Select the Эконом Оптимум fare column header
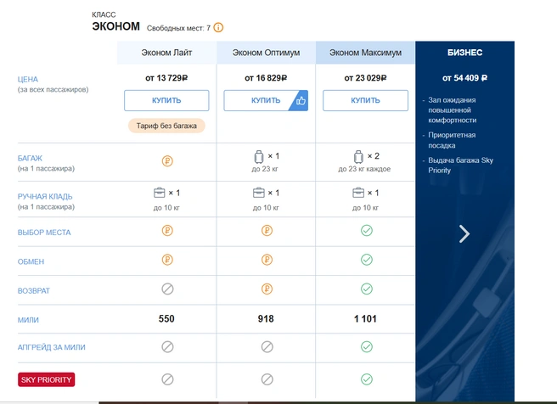Screen dimensions: 557x404 tap(266, 53)
